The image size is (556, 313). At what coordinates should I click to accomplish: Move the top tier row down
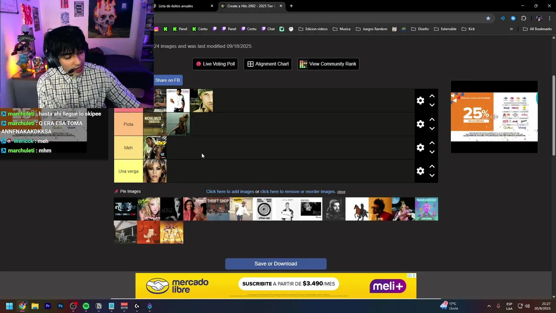pyautogui.click(x=432, y=105)
